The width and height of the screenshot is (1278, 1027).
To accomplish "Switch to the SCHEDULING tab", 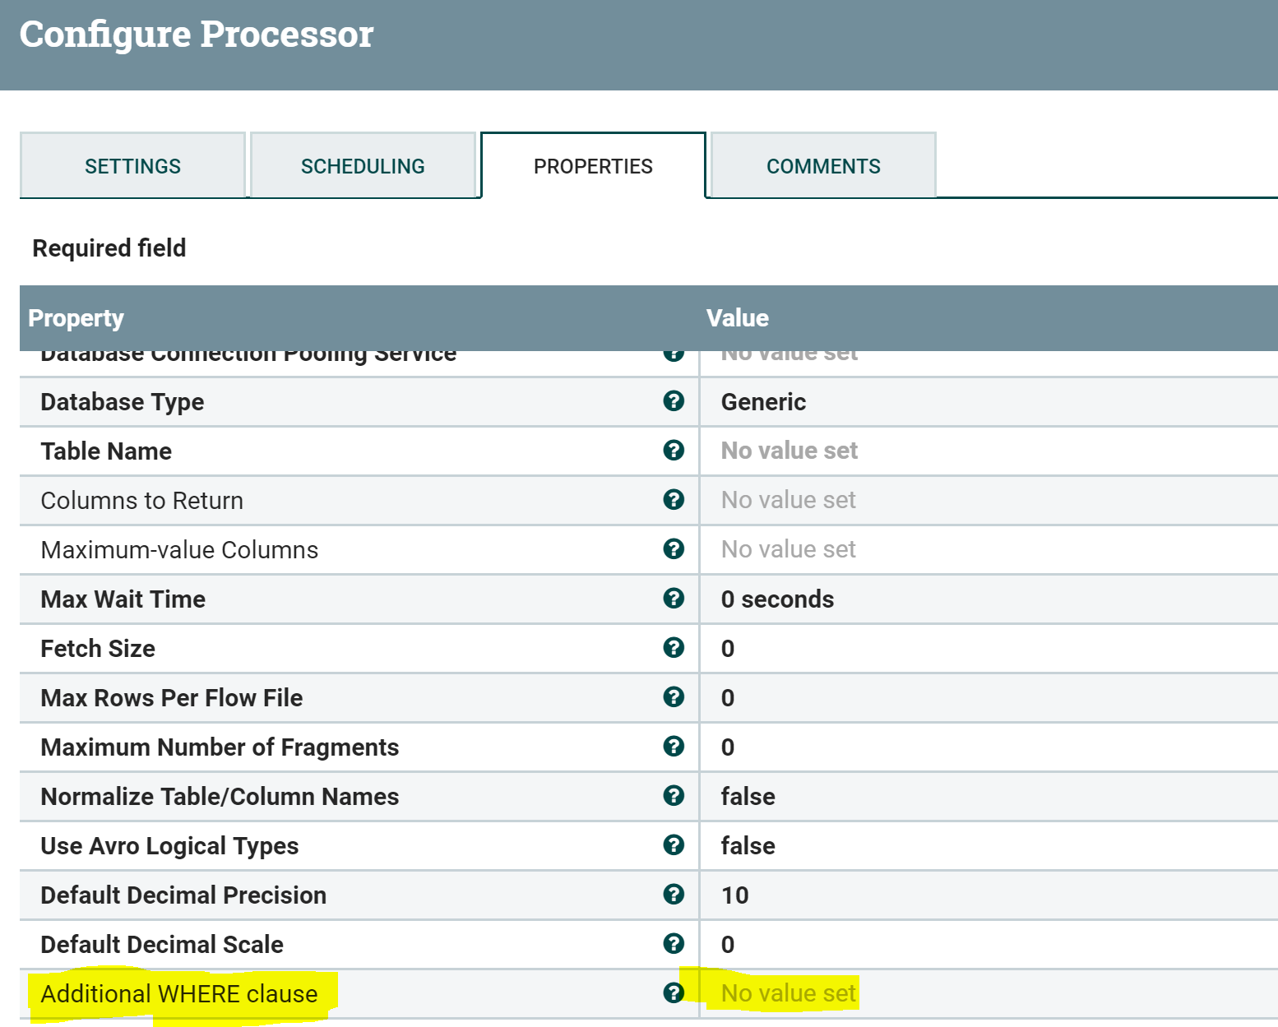I will pyautogui.click(x=363, y=165).
